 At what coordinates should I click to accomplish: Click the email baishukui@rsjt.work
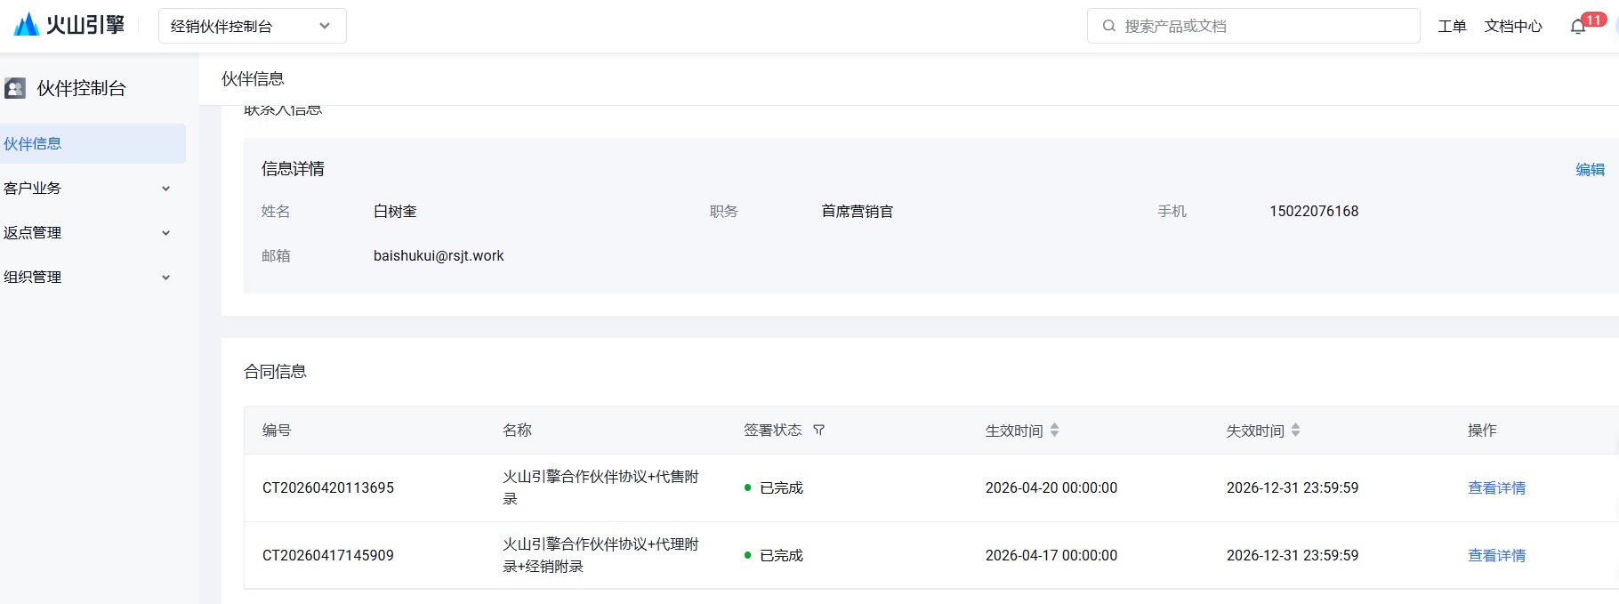tap(438, 256)
